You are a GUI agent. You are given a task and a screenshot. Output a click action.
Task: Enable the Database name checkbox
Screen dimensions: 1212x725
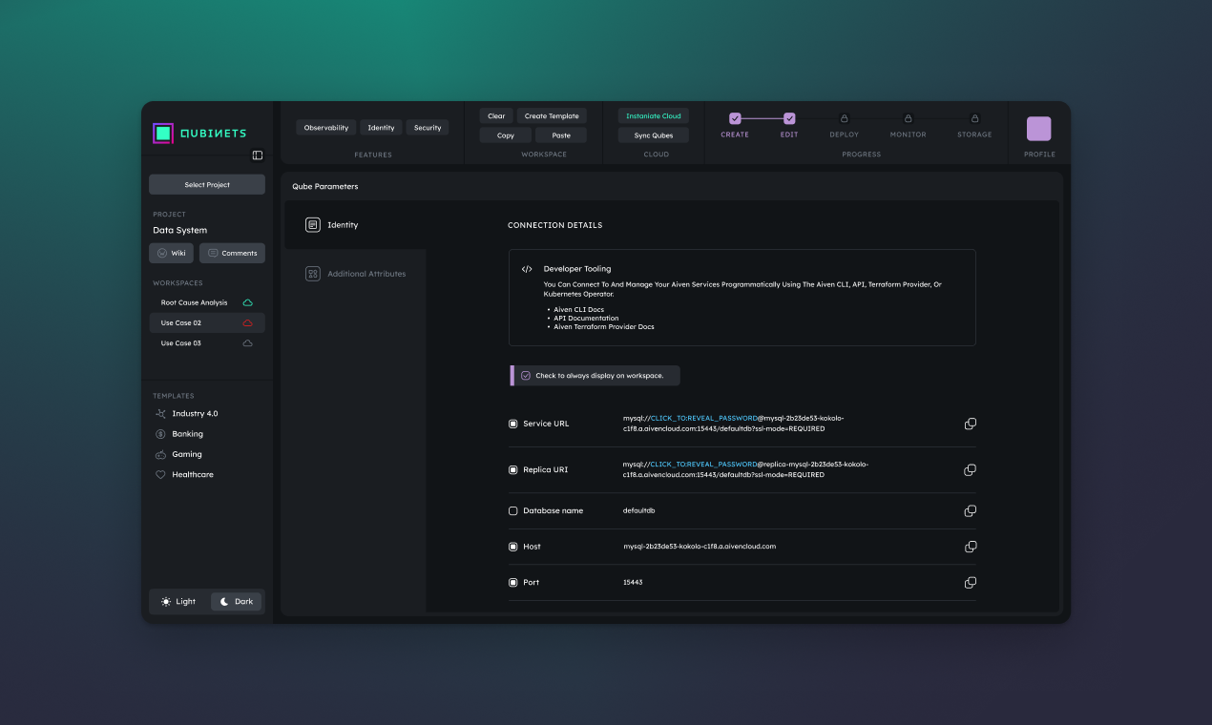click(x=513, y=511)
